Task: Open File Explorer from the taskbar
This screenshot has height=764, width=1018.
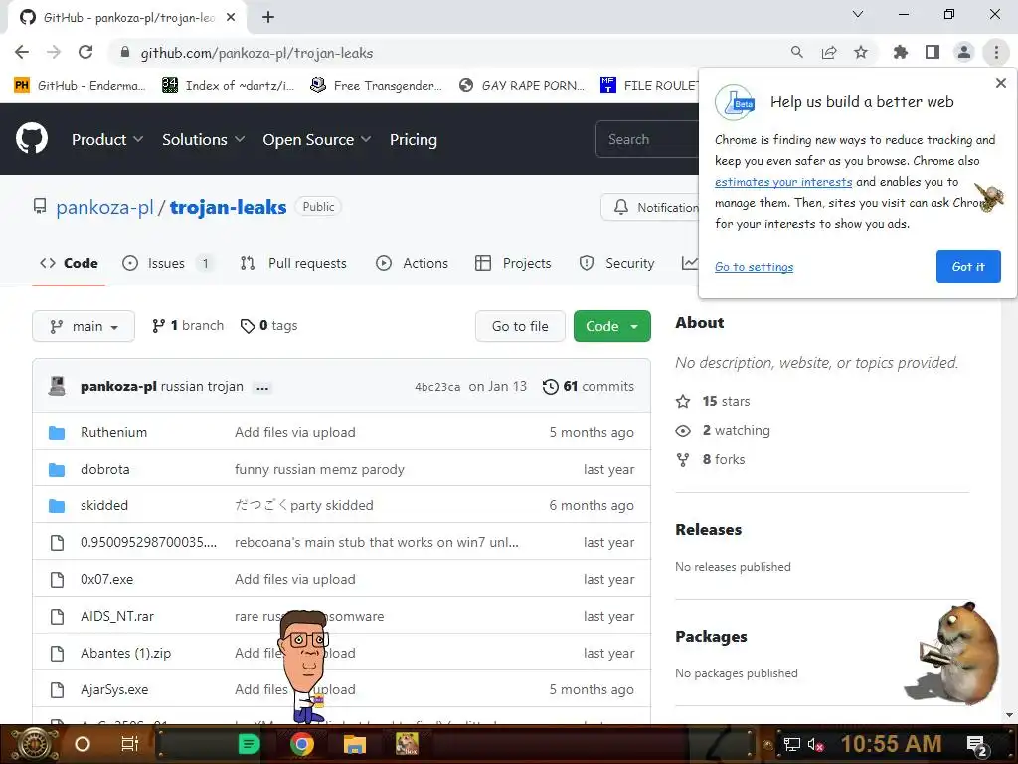Action: click(355, 744)
